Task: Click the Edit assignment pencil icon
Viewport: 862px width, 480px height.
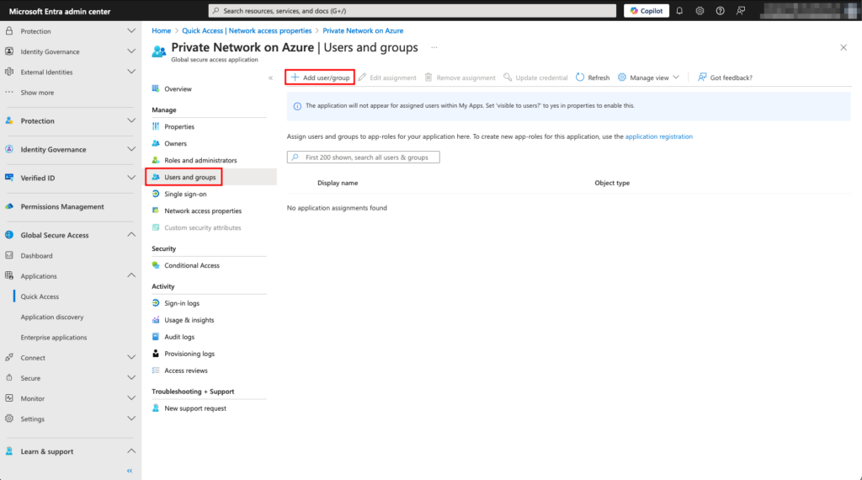Action: pyautogui.click(x=362, y=77)
